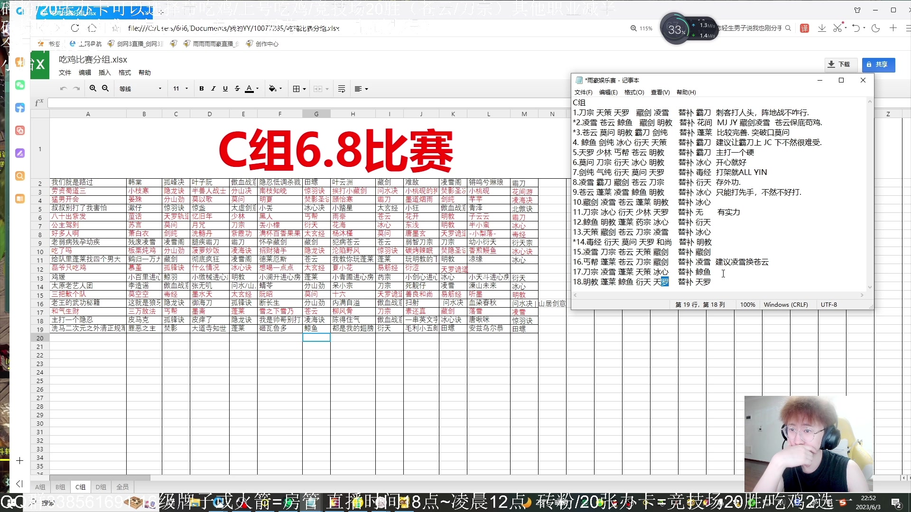Toggle underline formatting
911x512 pixels.
(x=225, y=89)
